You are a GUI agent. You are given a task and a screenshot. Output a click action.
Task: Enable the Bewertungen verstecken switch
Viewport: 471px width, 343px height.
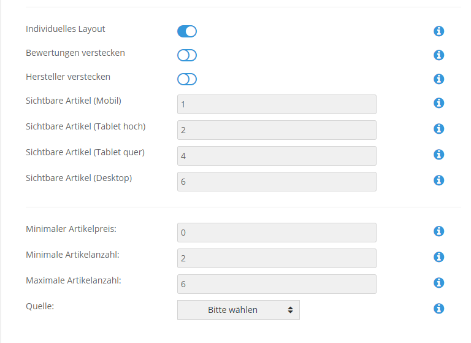pyautogui.click(x=187, y=55)
